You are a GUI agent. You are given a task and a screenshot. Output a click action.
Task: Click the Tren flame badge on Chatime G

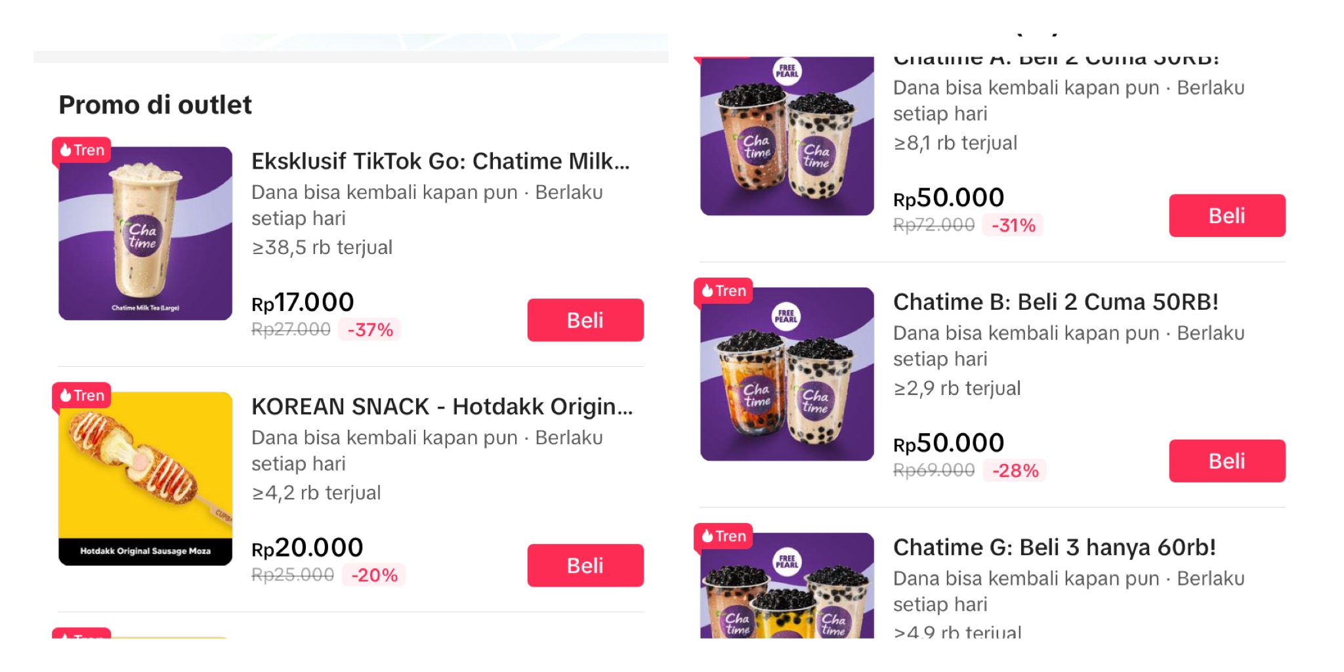[x=724, y=536]
